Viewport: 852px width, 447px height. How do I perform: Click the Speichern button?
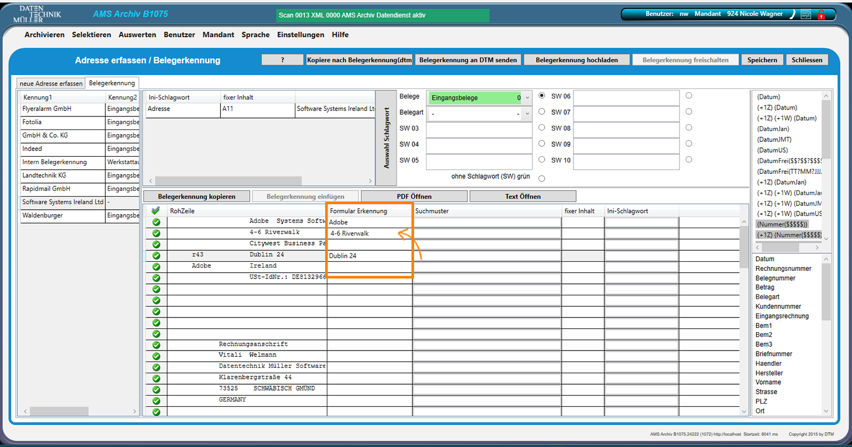762,60
